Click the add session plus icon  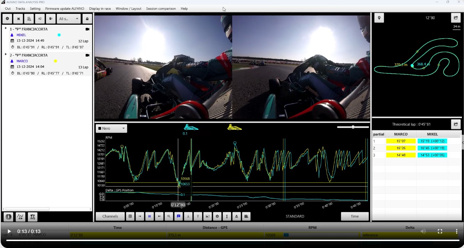(x=7, y=19)
